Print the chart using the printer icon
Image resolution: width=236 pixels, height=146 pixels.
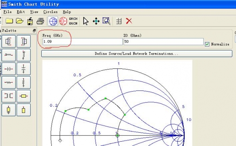pyautogui.click(x=41, y=21)
